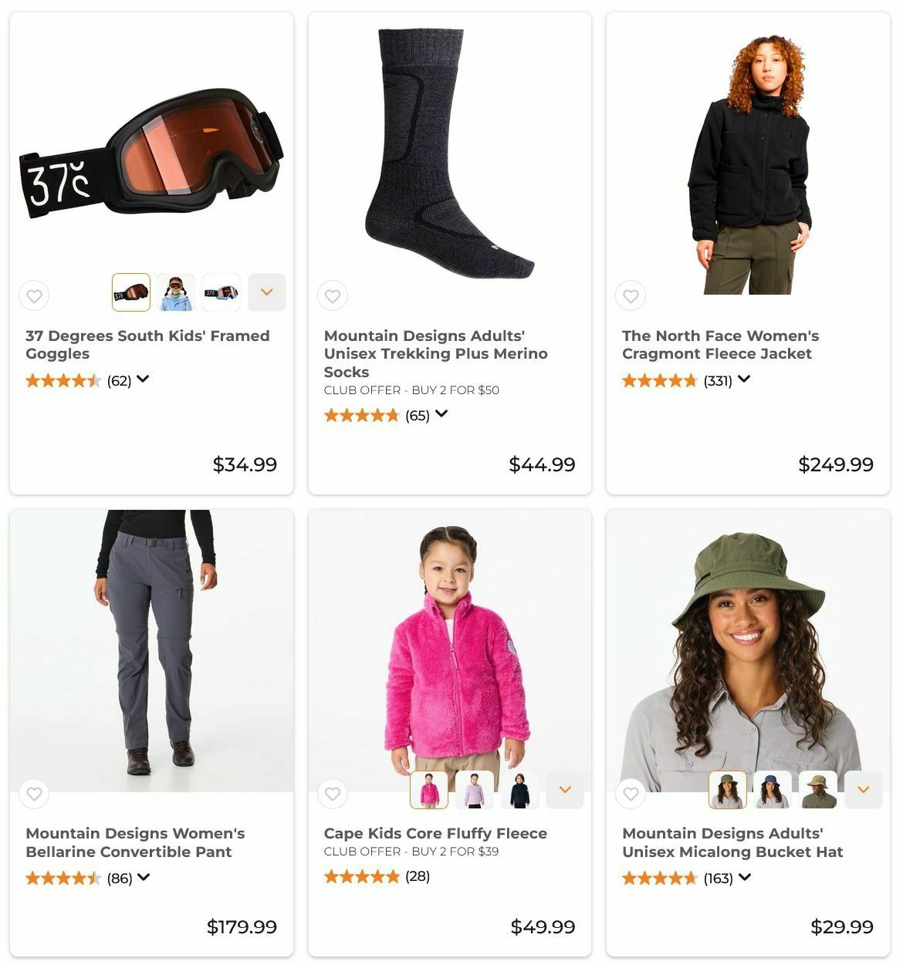Favorite the Trekking Plus Merino Socks
Image resolution: width=903 pixels, height=965 pixels.
coord(333,295)
